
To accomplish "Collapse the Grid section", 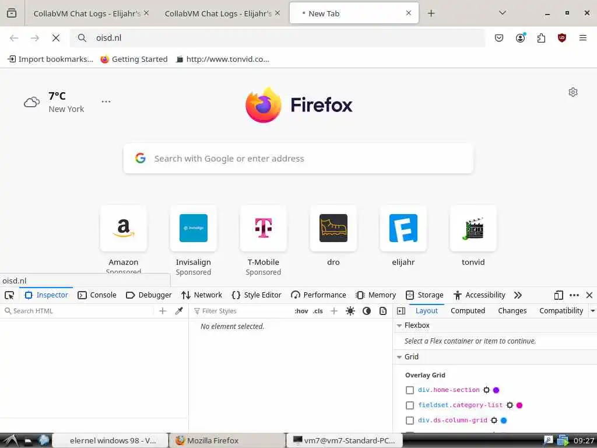I will pyautogui.click(x=399, y=357).
